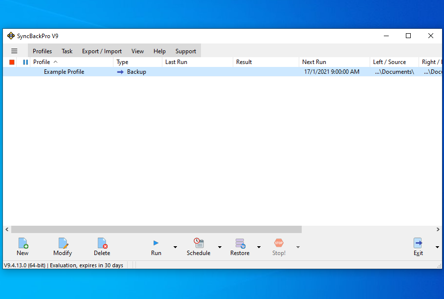Expand the Schedule dropdown arrow
Image resolution: width=444 pixels, height=299 pixels.
tap(220, 247)
